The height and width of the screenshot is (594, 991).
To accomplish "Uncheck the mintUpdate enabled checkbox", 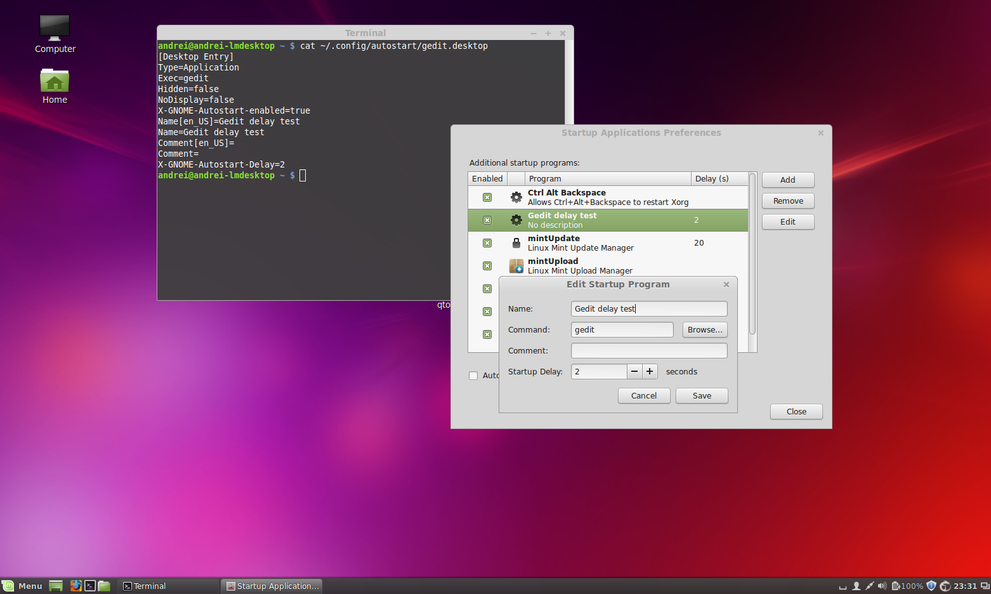I will pyautogui.click(x=487, y=242).
